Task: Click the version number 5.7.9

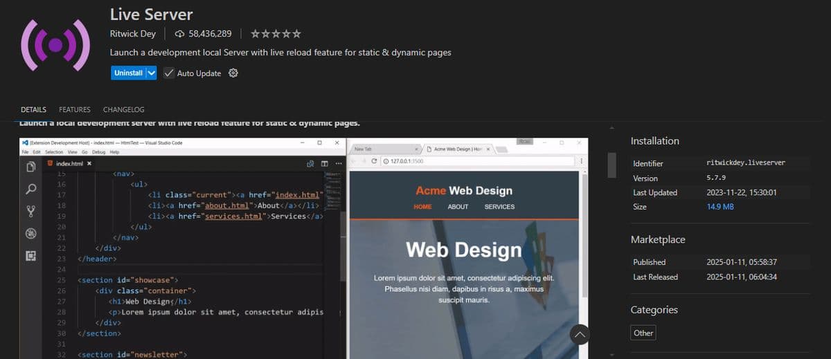Action: [716, 178]
